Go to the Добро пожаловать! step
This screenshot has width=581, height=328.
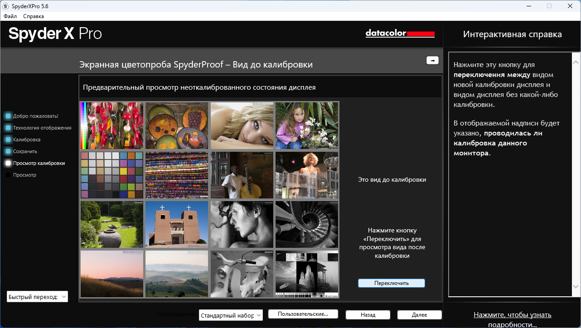coord(35,116)
